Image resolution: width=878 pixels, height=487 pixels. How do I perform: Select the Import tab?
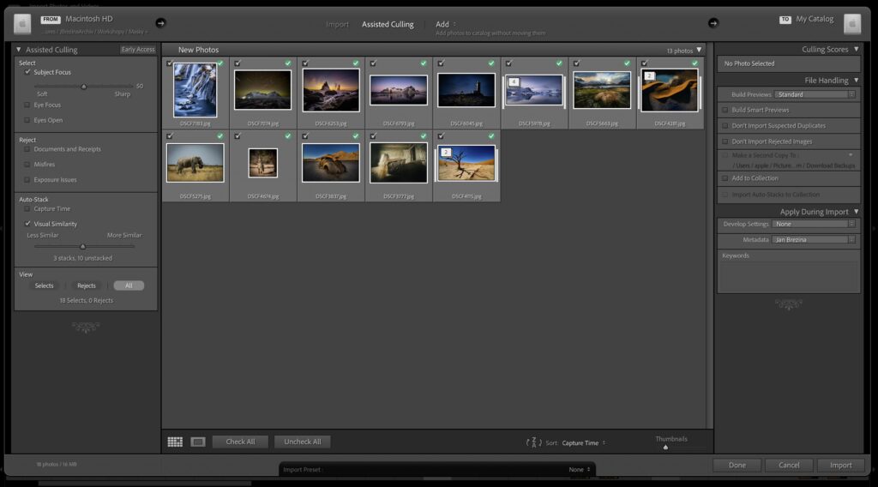pos(337,24)
